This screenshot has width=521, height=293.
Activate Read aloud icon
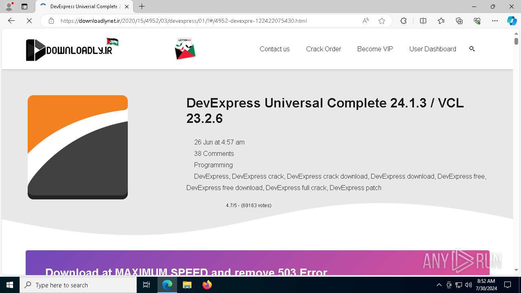click(366, 21)
